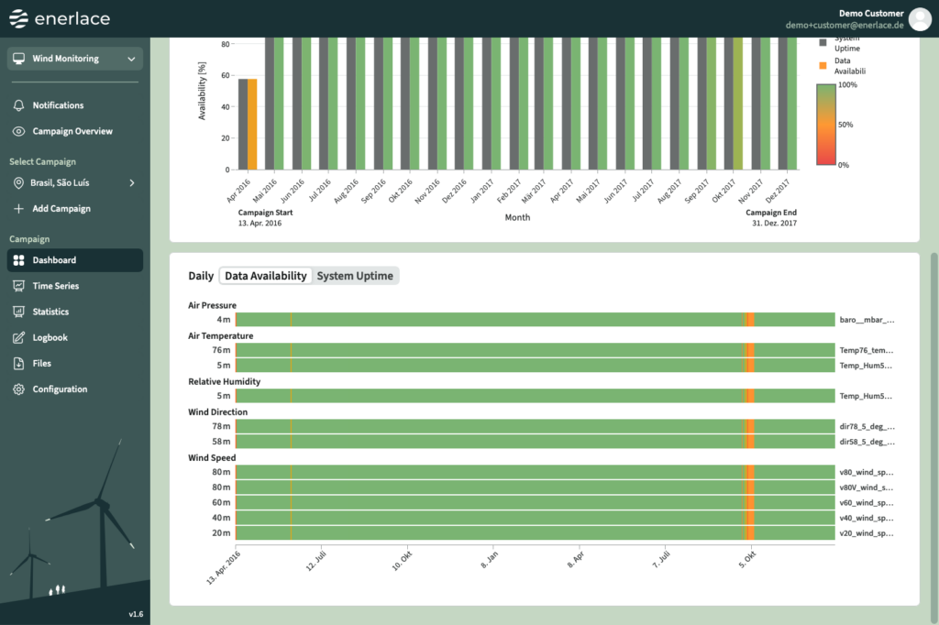Click Add Campaign

coord(61,209)
